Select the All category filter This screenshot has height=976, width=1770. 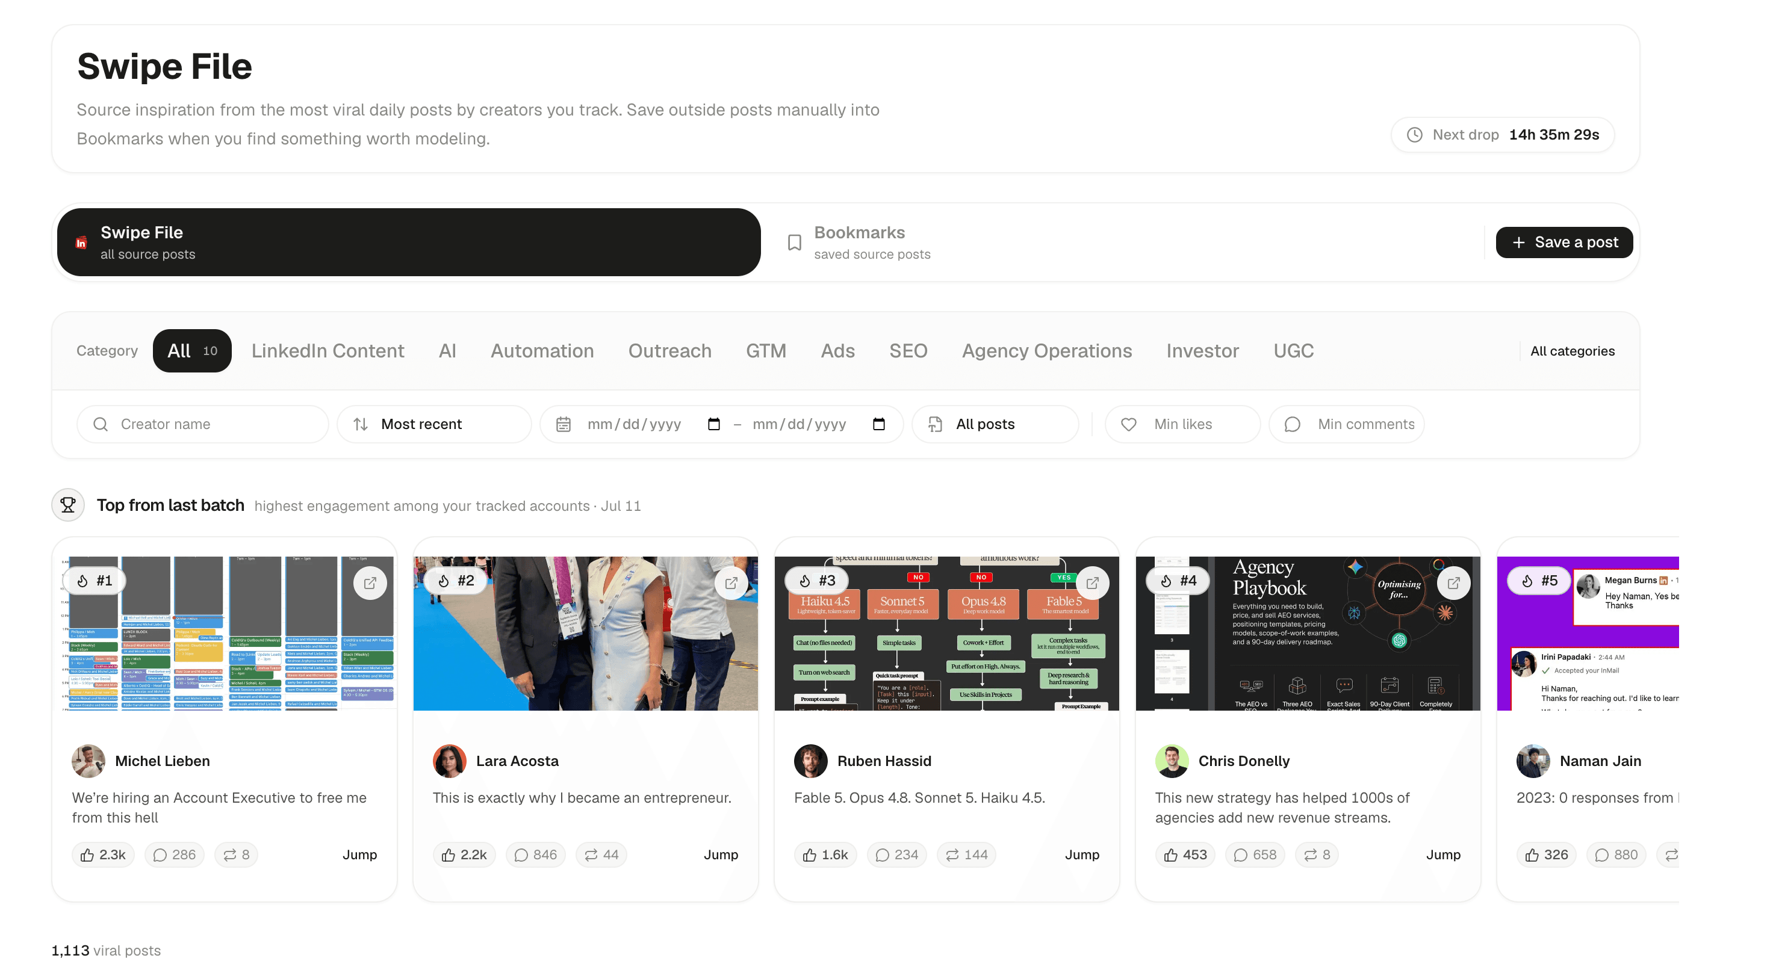191,351
